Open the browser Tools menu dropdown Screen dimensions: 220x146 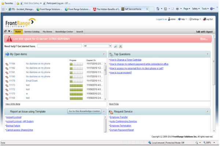205,9
